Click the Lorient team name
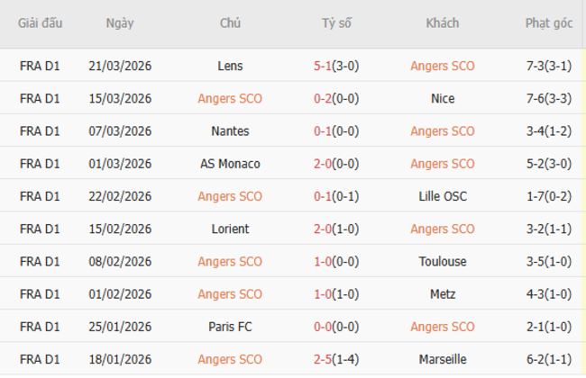Image resolution: width=586 pixels, height=378 pixels. point(230,229)
